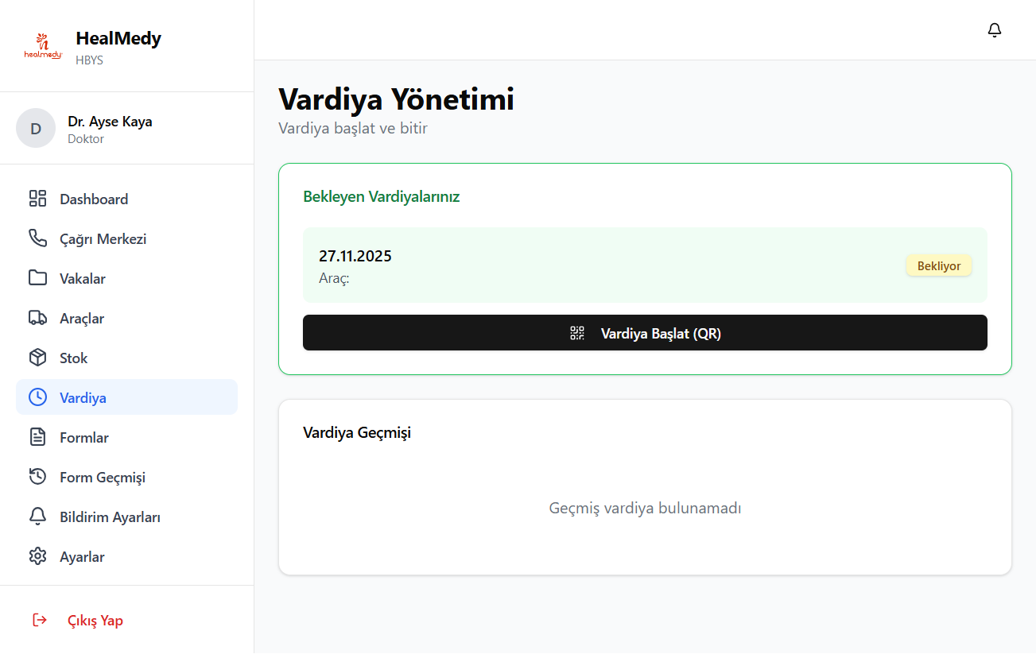Select the Dashboard grid icon
Viewport: 1036px width, 654px height.
click(x=37, y=198)
